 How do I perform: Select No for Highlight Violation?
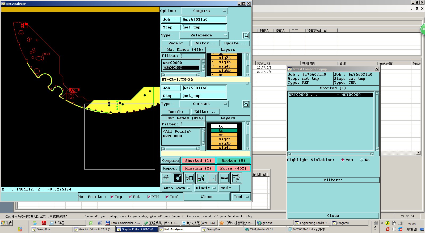pos(362,160)
